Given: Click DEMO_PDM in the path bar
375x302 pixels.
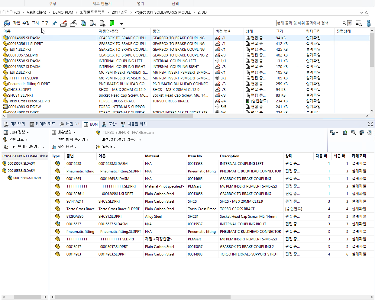Looking at the screenshot, I should (63, 12).
